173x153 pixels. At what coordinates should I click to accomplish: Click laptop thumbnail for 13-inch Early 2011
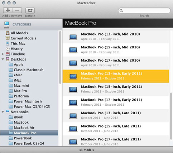(x=73, y=76)
